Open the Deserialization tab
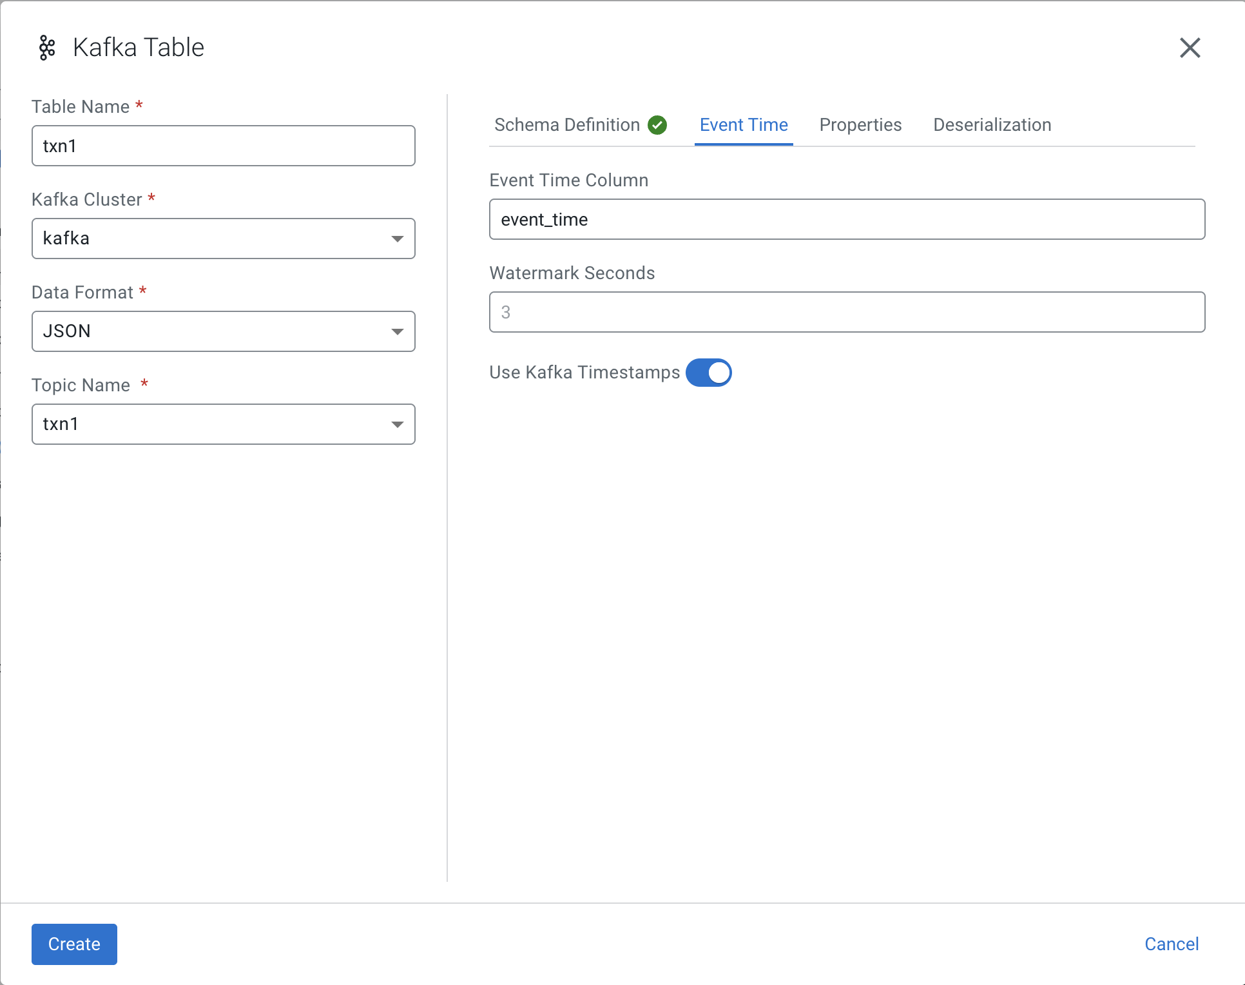Viewport: 1245px width, 985px height. pos(991,125)
